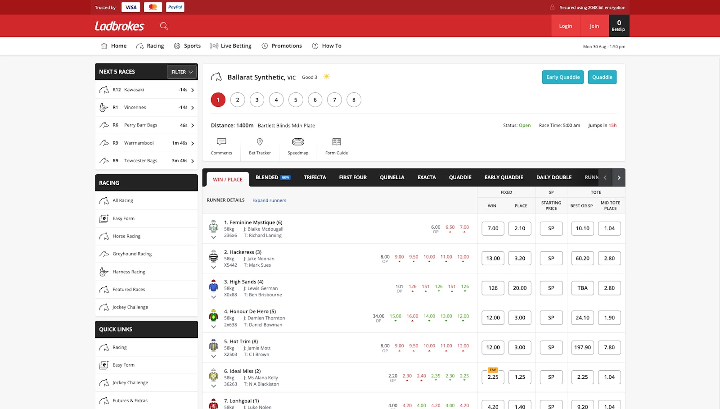Select race number 4
The width and height of the screenshot is (720, 409).
click(x=276, y=100)
